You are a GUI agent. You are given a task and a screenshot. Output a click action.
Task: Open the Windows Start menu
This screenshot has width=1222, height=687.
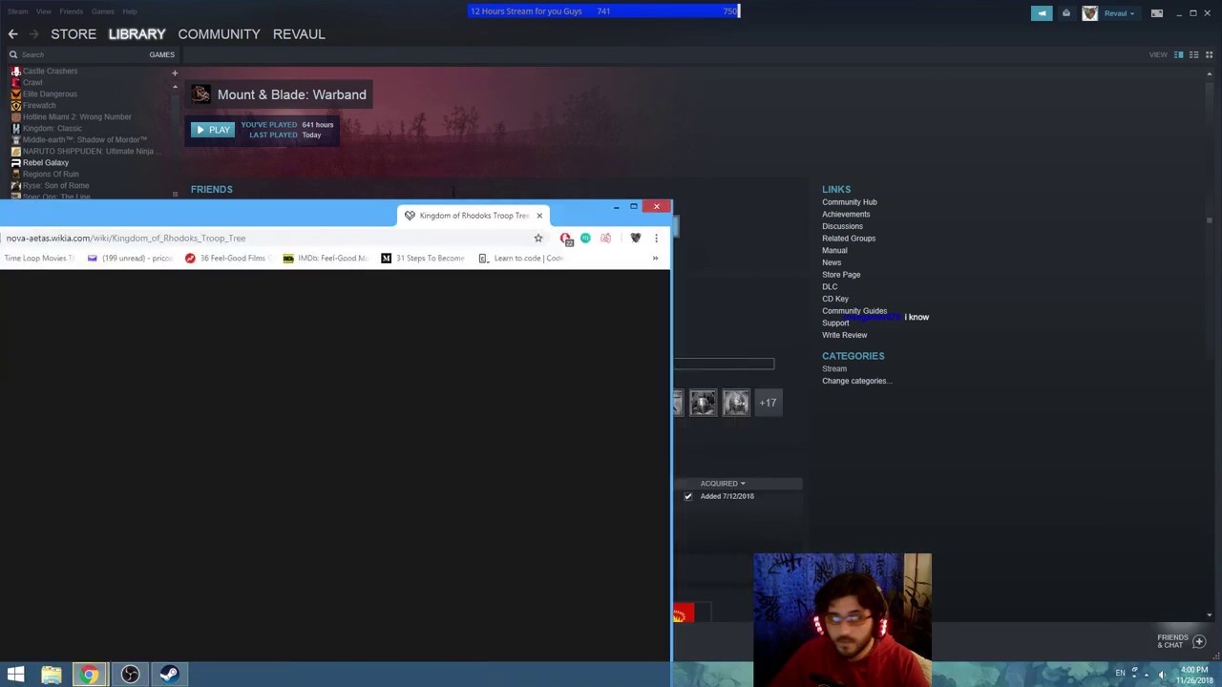15,675
